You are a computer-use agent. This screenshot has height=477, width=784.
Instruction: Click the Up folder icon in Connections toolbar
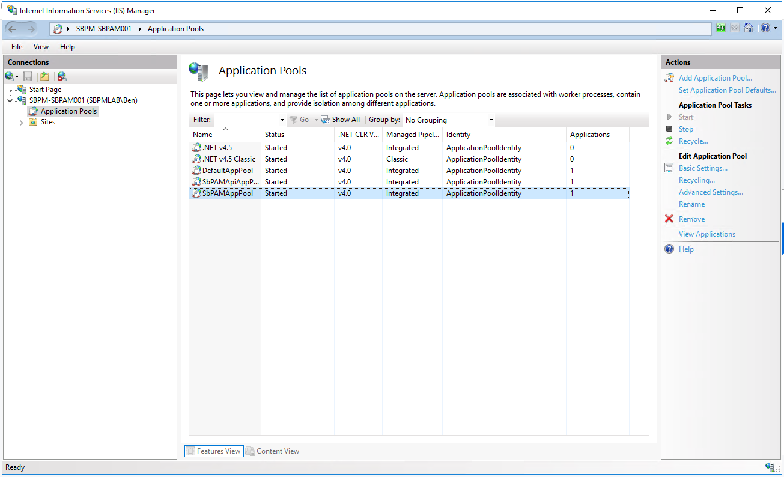click(44, 76)
